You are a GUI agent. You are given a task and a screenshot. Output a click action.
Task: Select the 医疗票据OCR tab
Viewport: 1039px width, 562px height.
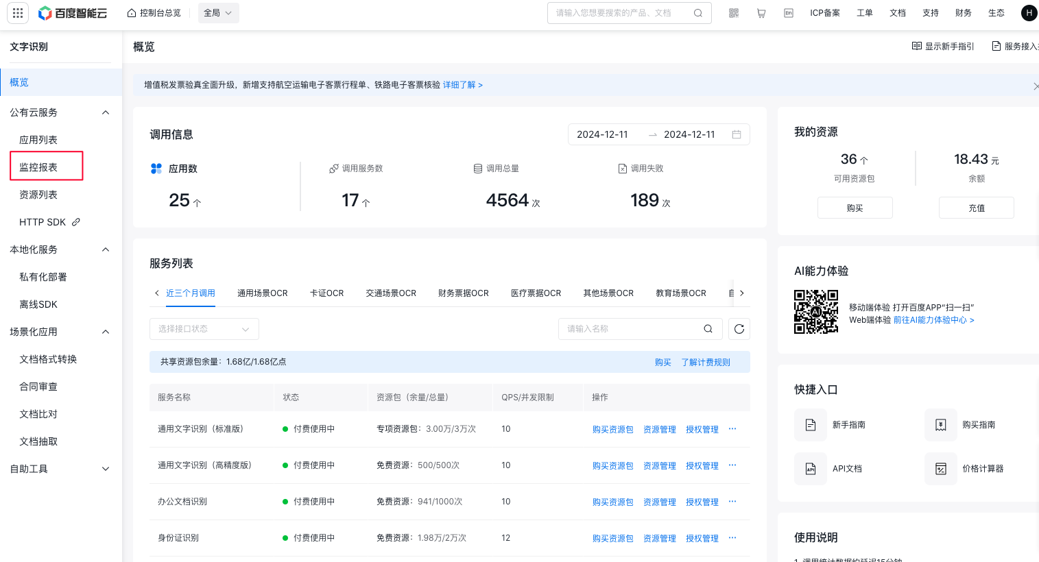click(536, 293)
